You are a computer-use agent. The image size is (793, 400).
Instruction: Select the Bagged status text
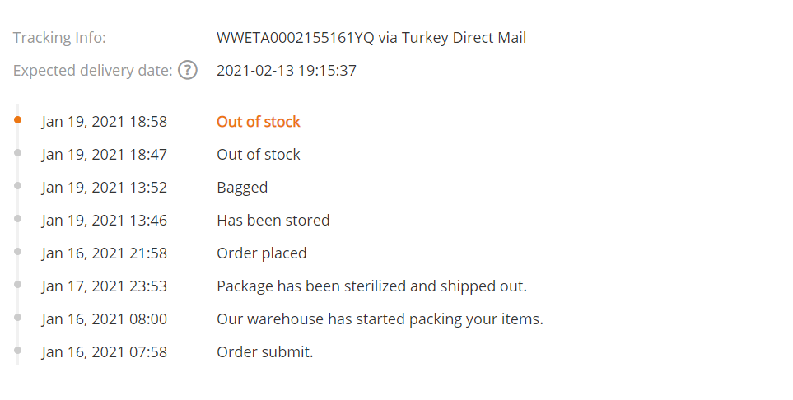242,188
